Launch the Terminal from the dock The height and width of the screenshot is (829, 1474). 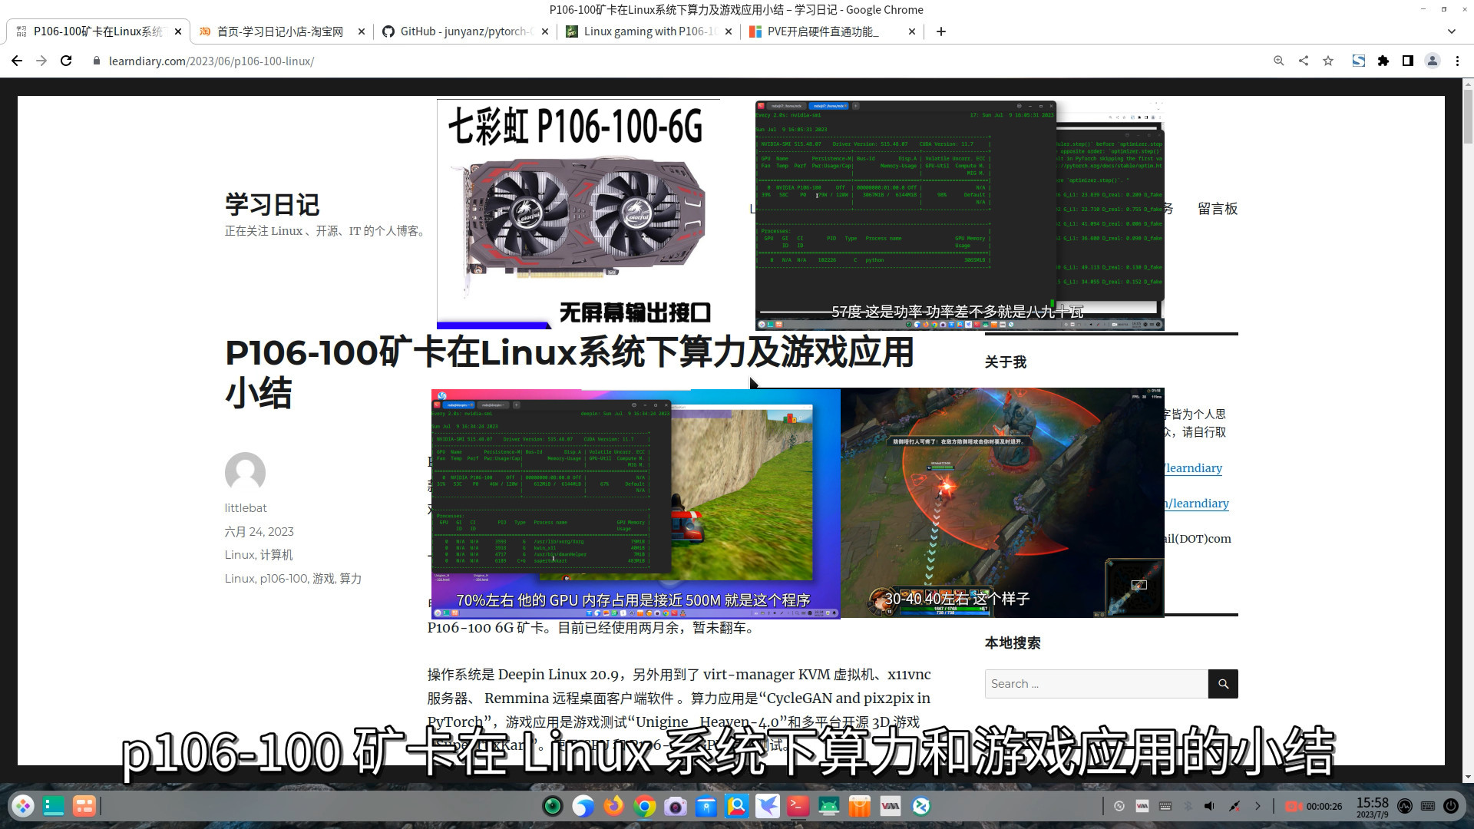pyautogui.click(x=797, y=805)
